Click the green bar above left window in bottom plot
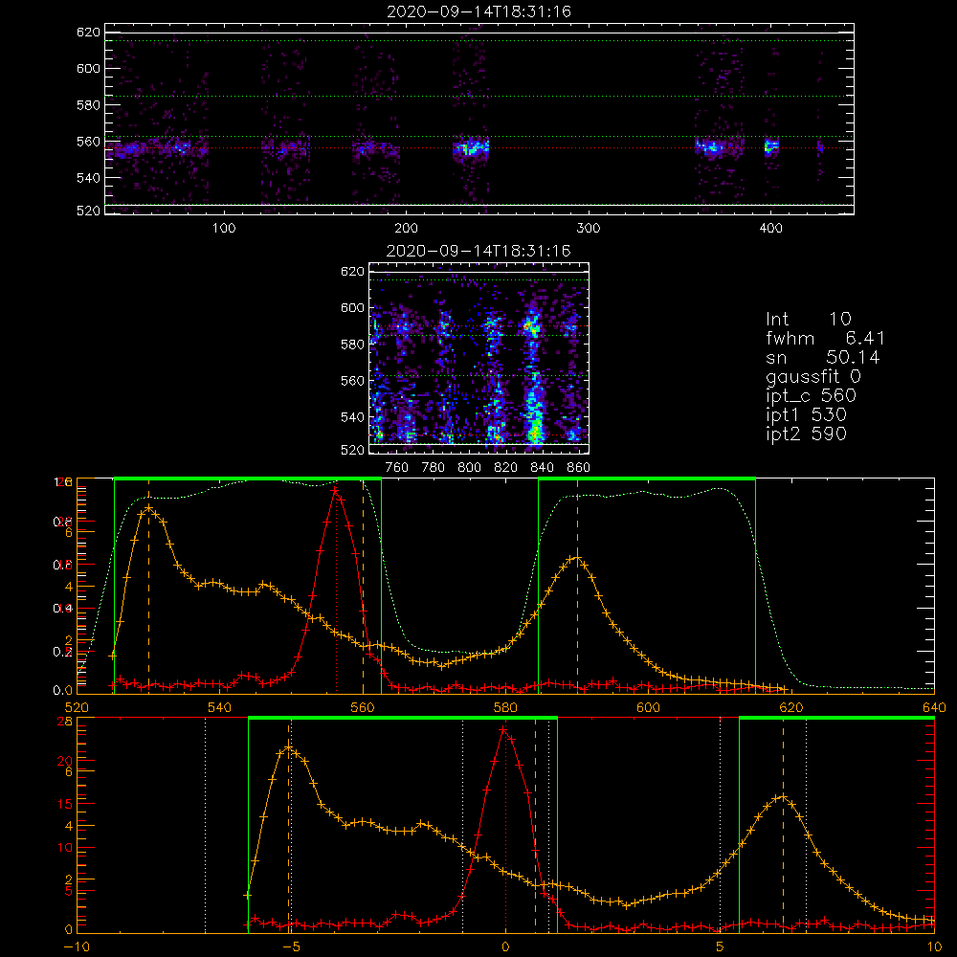957x957 pixels. click(403, 719)
